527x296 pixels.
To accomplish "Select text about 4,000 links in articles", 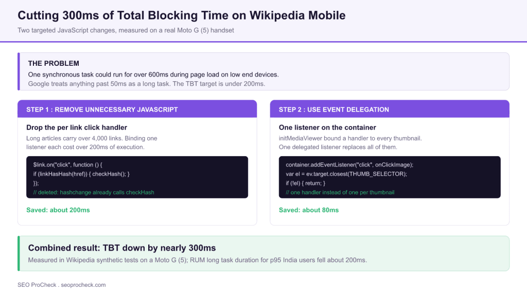I will pos(92,143).
